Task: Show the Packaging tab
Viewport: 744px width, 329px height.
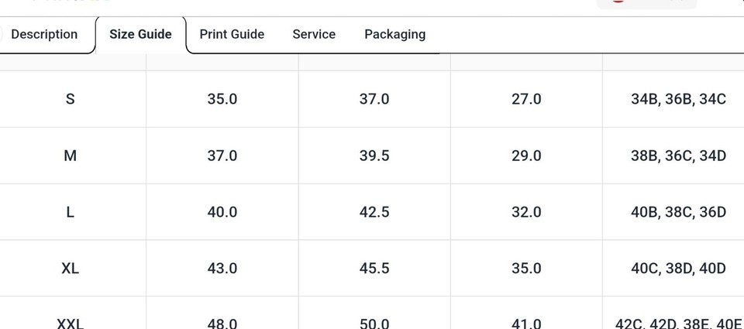Action: point(394,34)
